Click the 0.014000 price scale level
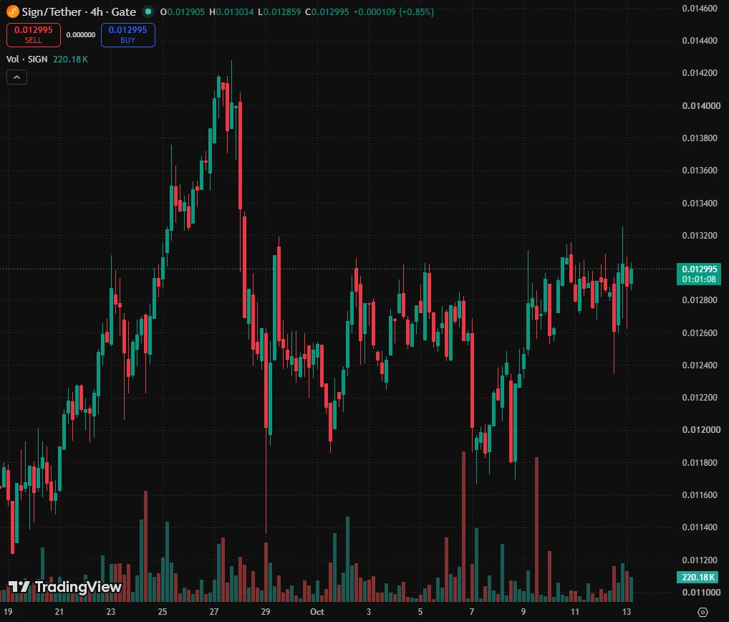Viewport: 729px width, 622px height. (701, 105)
